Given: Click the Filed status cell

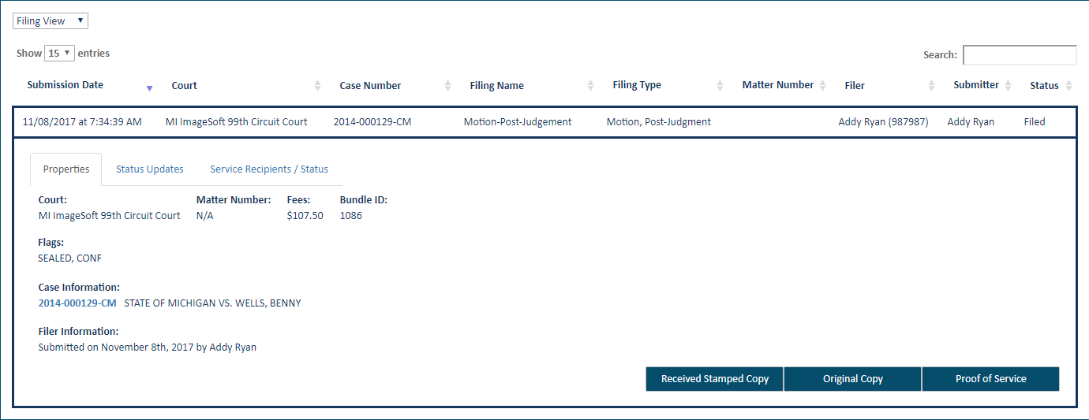Looking at the screenshot, I should 1035,122.
